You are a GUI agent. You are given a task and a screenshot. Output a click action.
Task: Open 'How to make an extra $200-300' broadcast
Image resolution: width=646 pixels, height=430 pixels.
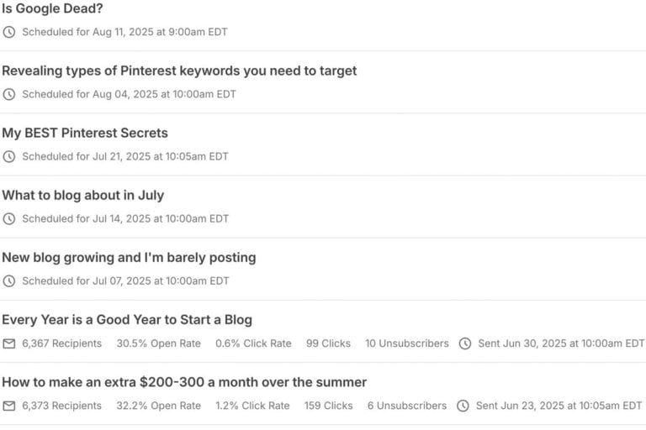coord(184,382)
